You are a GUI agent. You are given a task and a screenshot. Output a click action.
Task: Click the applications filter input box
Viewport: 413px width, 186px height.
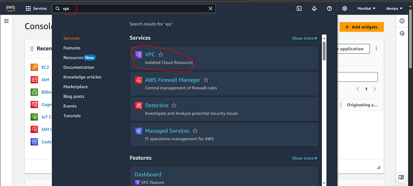357,77
